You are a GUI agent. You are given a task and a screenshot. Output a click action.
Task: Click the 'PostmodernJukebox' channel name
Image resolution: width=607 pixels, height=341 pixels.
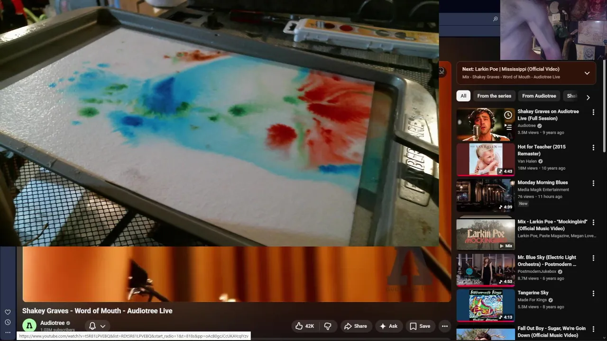(x=537, y=271)
